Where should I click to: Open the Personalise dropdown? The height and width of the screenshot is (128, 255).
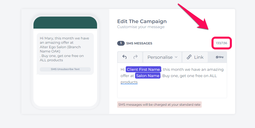coord(162,57)
